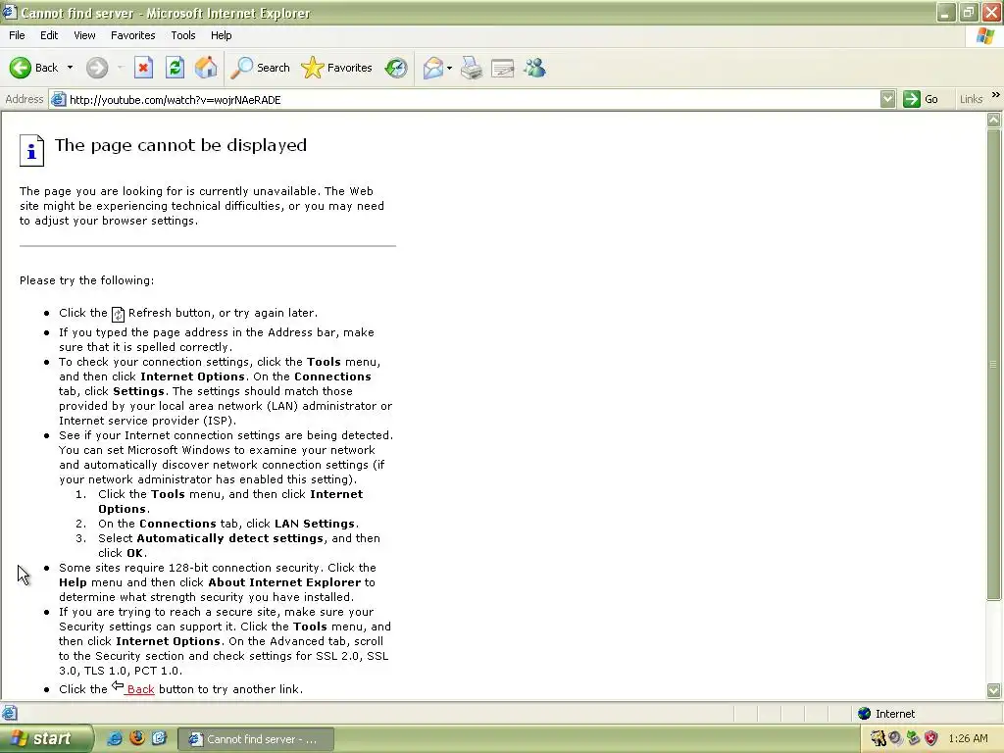
Task: Click the Go button
Action: [x=921, y=99]
